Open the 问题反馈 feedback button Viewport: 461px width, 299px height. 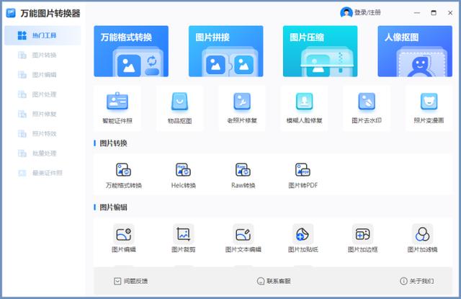pos(131,281)
